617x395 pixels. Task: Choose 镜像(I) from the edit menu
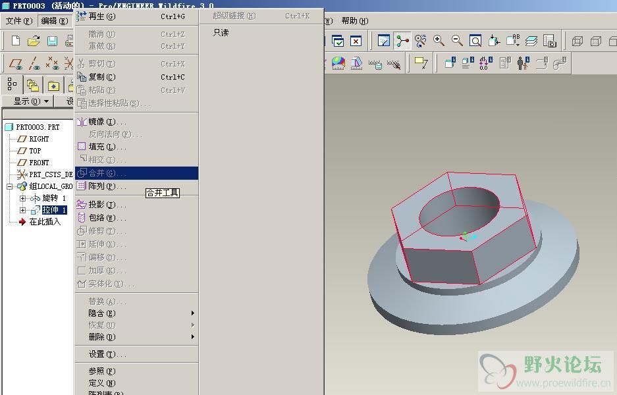click(136, 122)
